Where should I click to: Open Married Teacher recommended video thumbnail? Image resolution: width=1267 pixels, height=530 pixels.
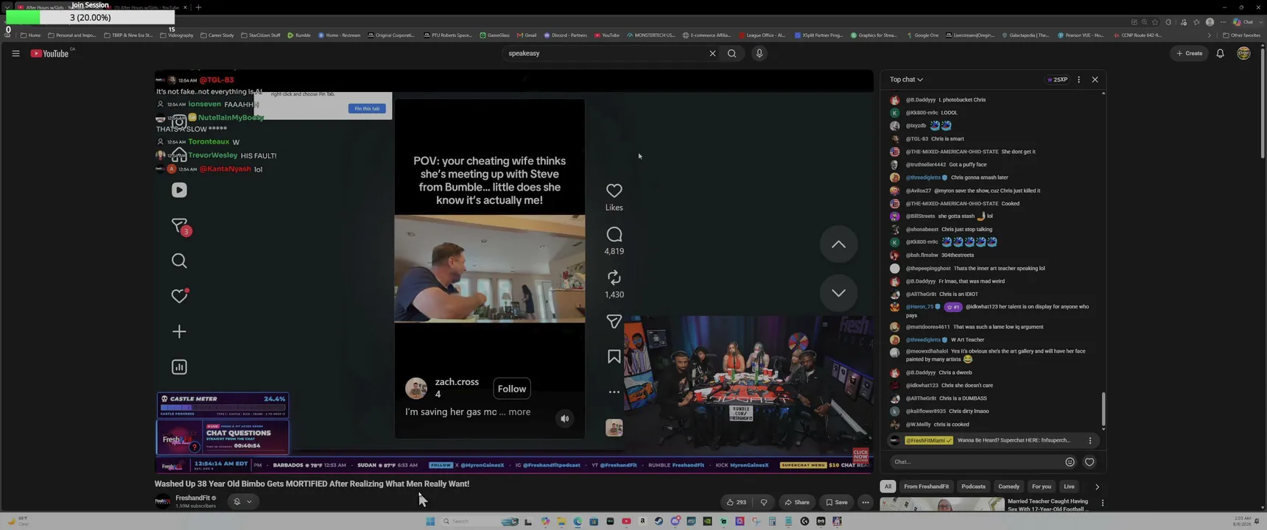(x=942, y=505)
